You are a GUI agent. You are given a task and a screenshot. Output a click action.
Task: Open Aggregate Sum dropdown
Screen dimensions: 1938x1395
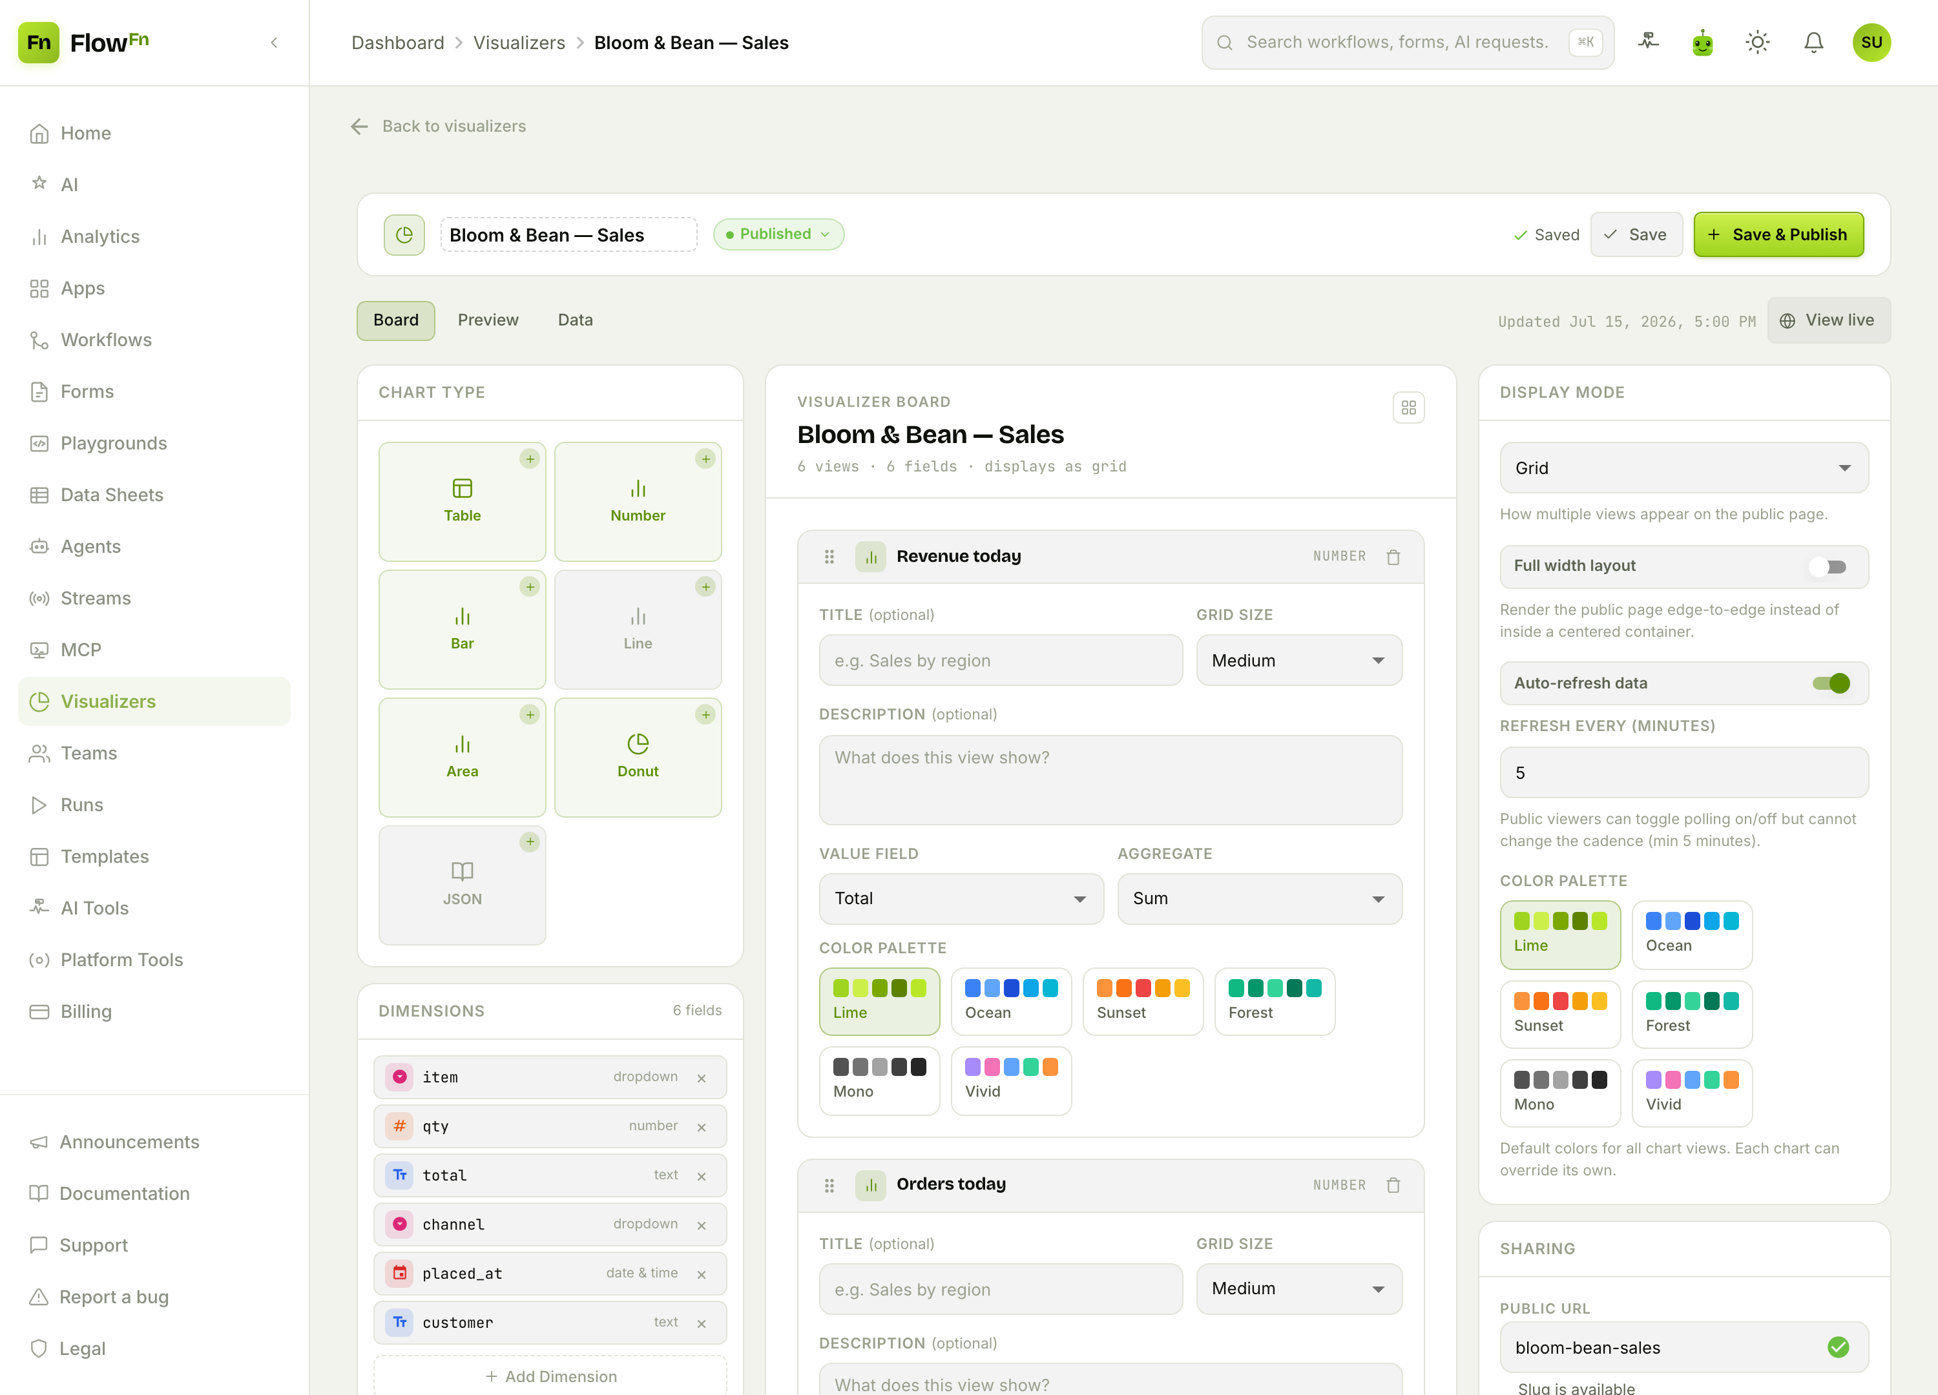click(x=1260, y=899)
